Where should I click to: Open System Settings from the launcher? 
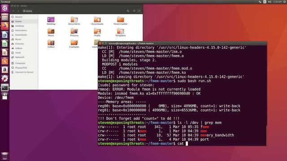5,79
